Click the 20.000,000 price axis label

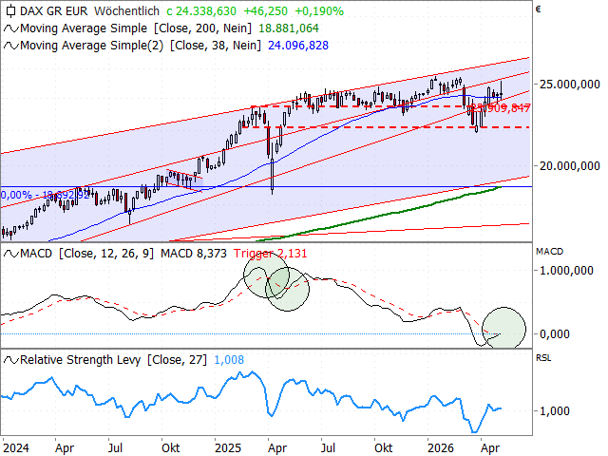(570, 166)
